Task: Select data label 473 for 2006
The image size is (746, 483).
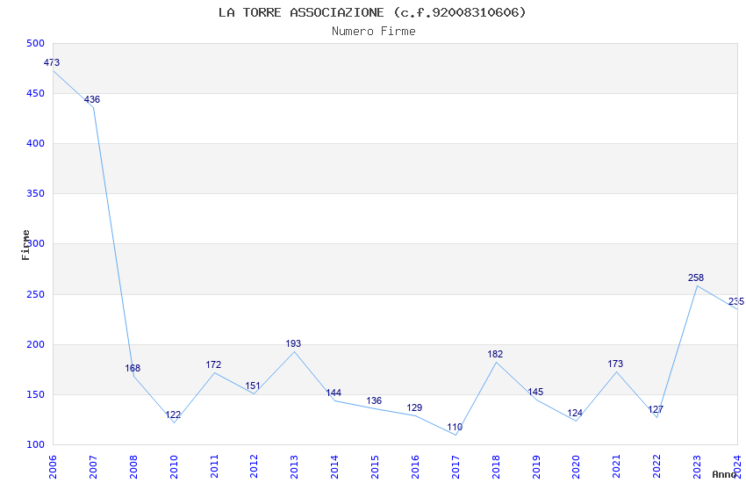Action: (x=52, y=62)
